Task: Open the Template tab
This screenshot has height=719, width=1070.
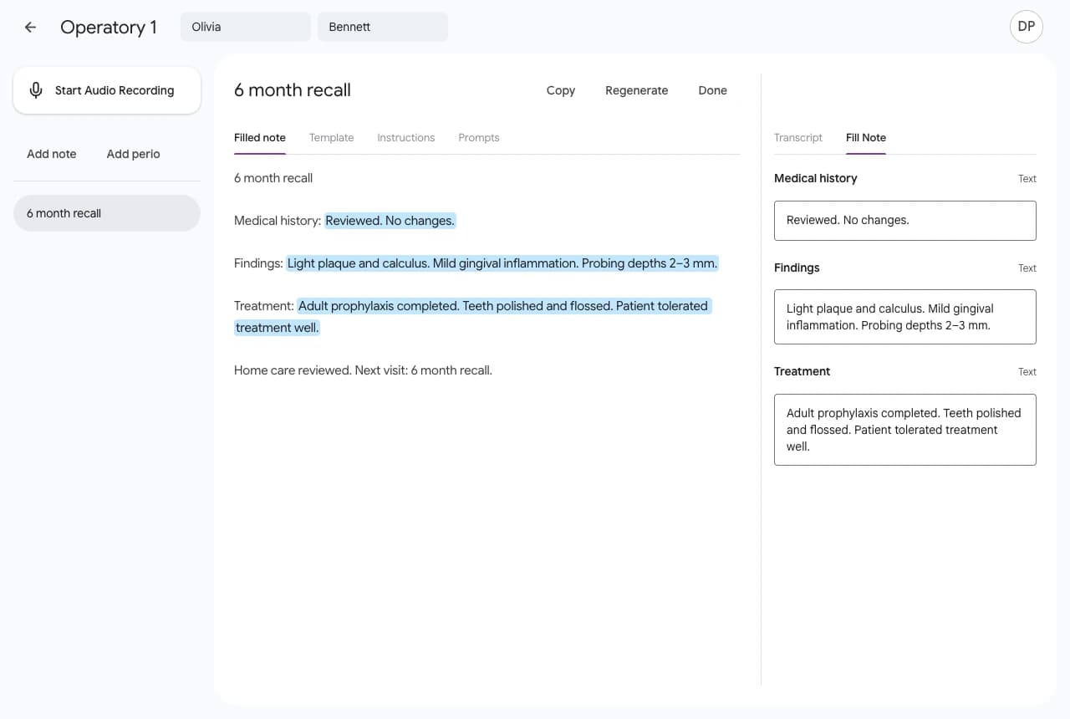Action: (x=332, y=138)
